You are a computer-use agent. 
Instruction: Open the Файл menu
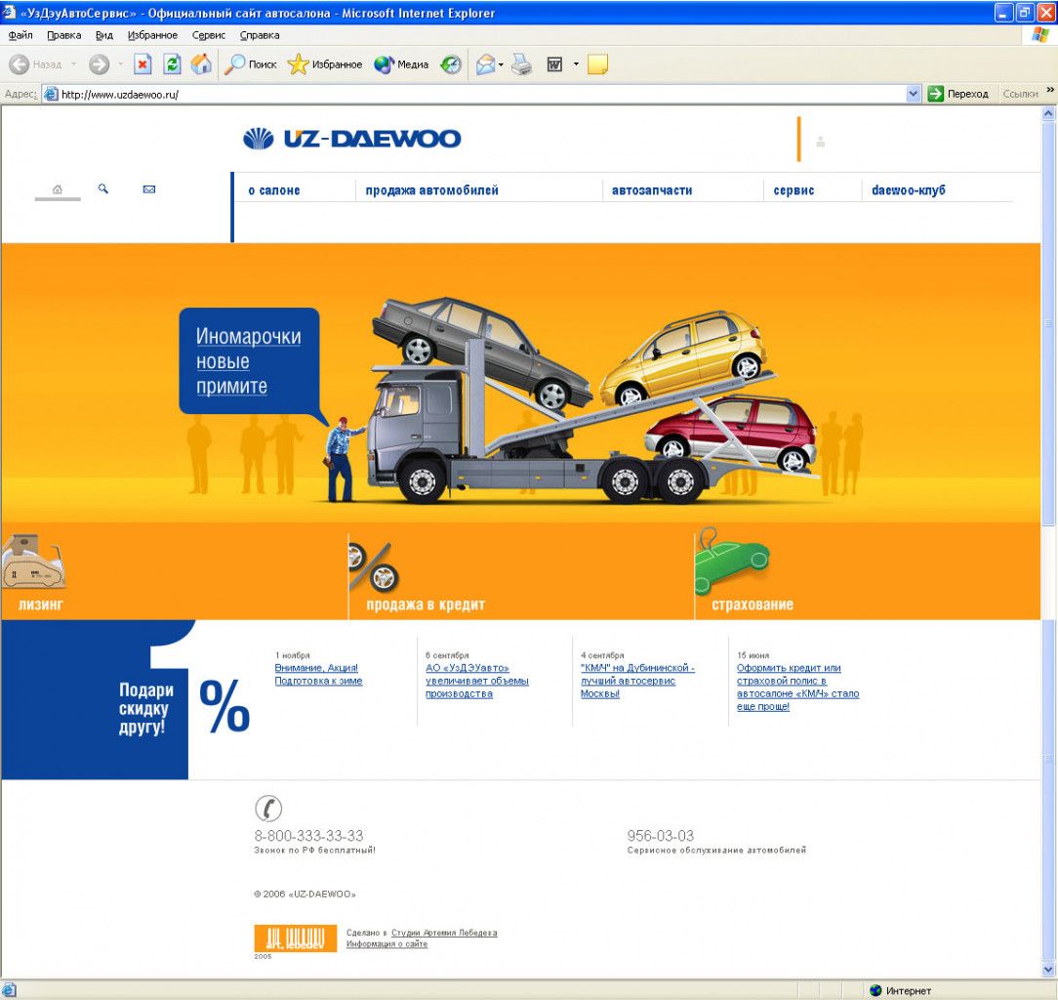(x=20, y=35)
